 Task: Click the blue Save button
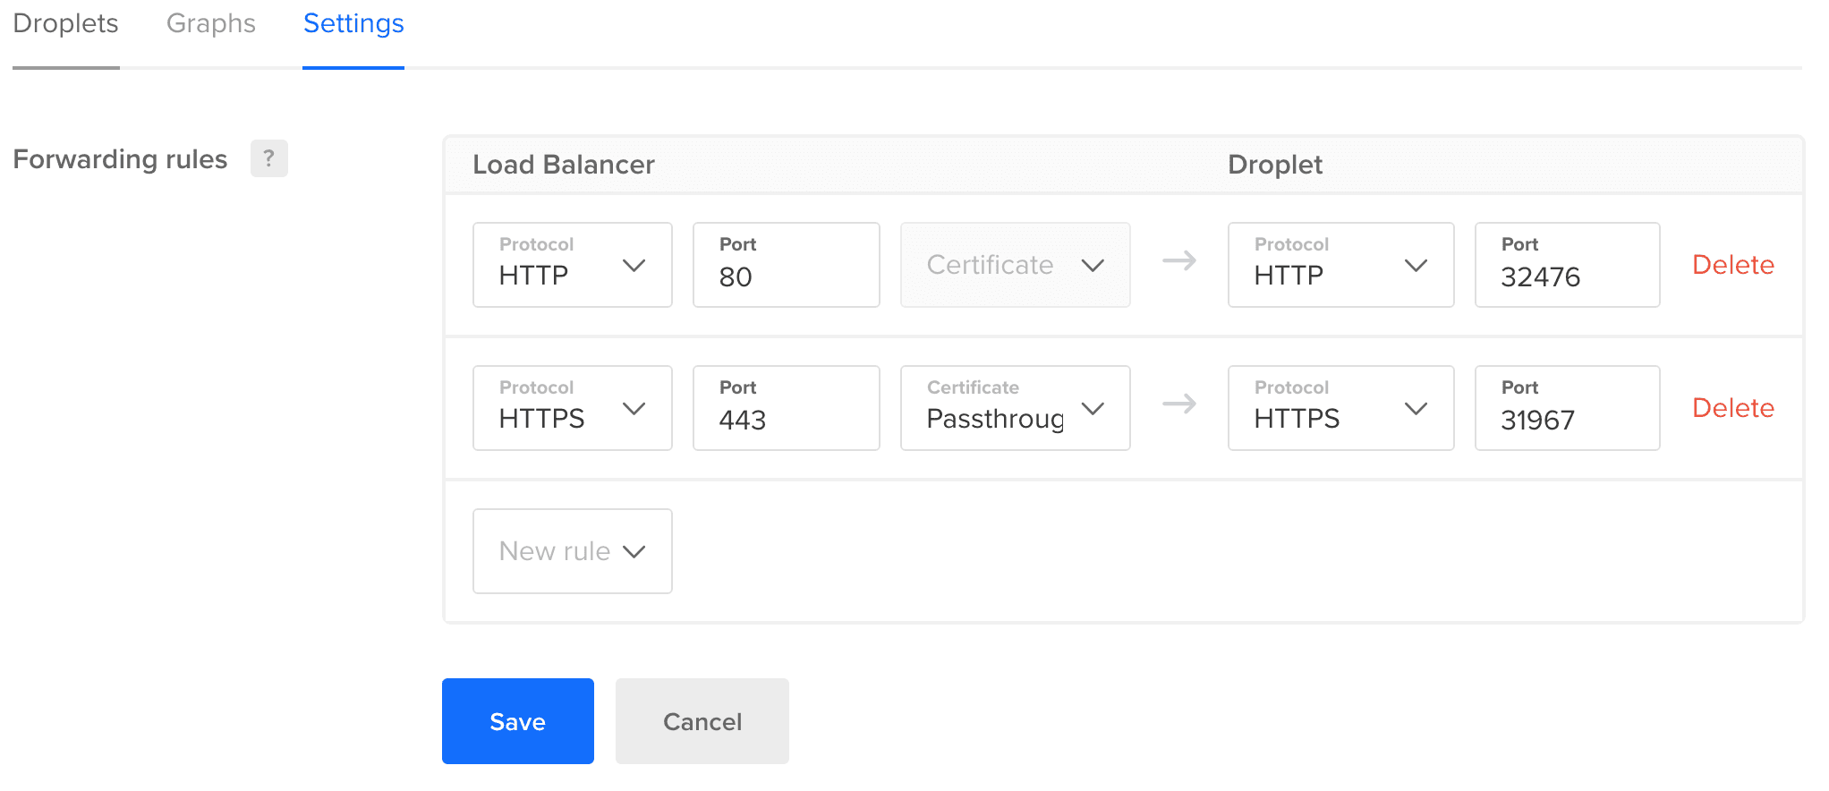click(517, 721)
